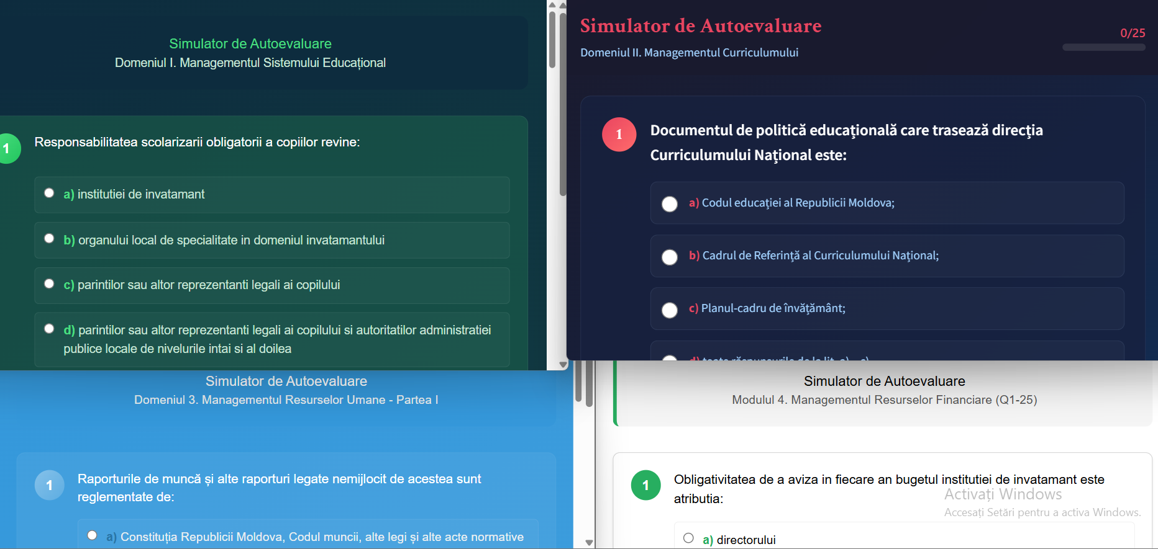Choose a) directorului radio button

pos(688,538)
